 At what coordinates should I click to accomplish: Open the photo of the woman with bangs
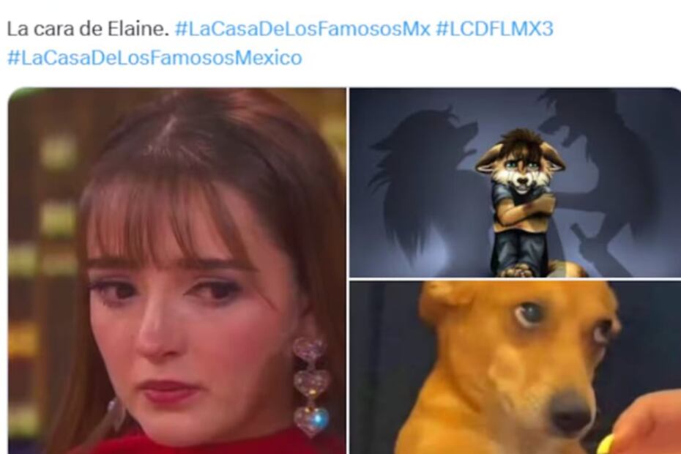pyautogui.click(x=176, y=271)
